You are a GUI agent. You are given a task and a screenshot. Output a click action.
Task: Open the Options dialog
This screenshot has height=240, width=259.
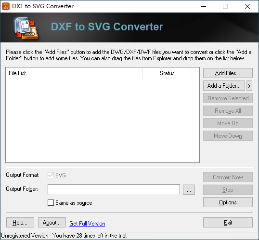(228, 202)
